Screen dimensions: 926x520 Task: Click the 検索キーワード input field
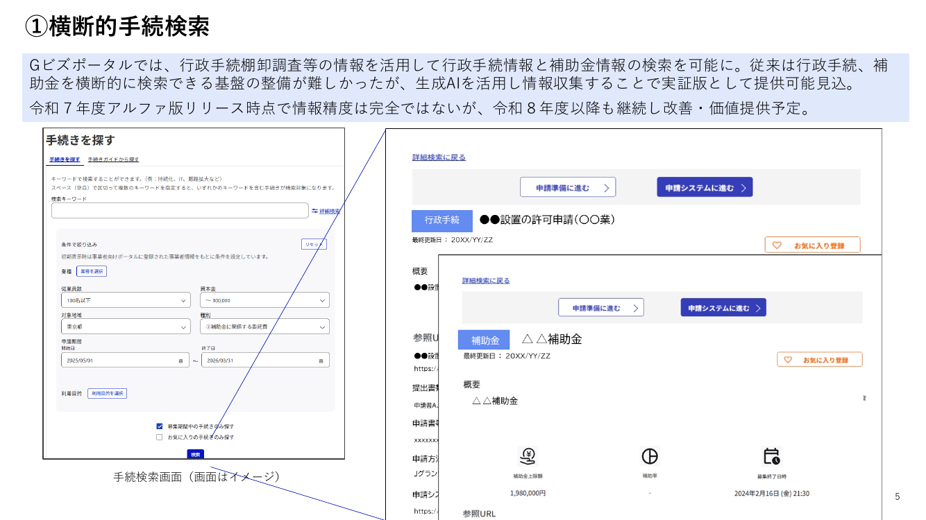(180, 211)
